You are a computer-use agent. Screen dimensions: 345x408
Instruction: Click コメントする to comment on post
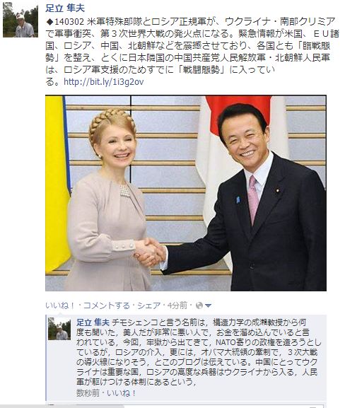(x=107, y=305)
